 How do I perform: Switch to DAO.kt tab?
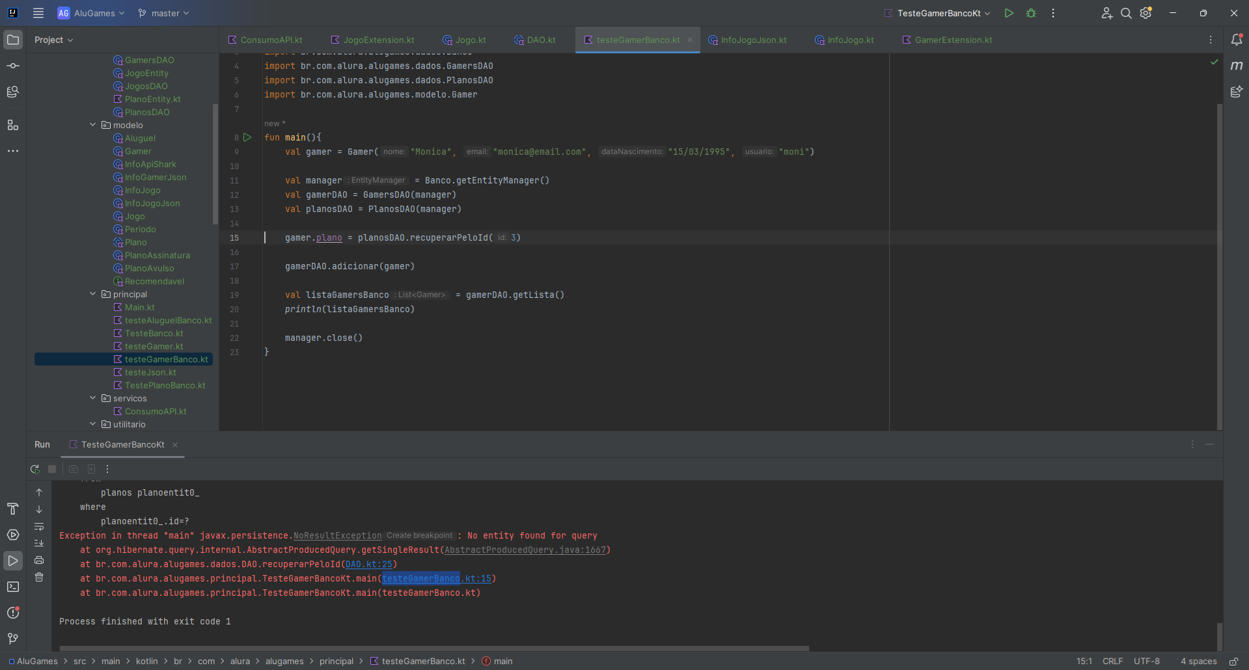535,40
